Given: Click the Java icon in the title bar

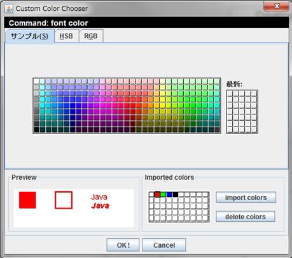Looking at the screenshot, I should click(9, 9).
